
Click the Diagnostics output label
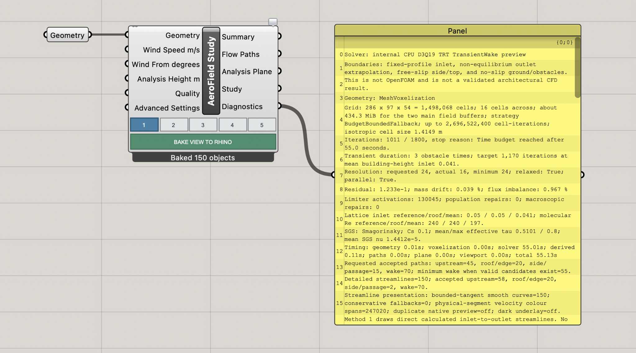242,106
